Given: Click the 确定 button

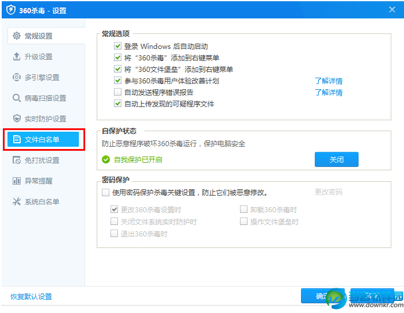Looking at the screenshot, I should (323, 296).
